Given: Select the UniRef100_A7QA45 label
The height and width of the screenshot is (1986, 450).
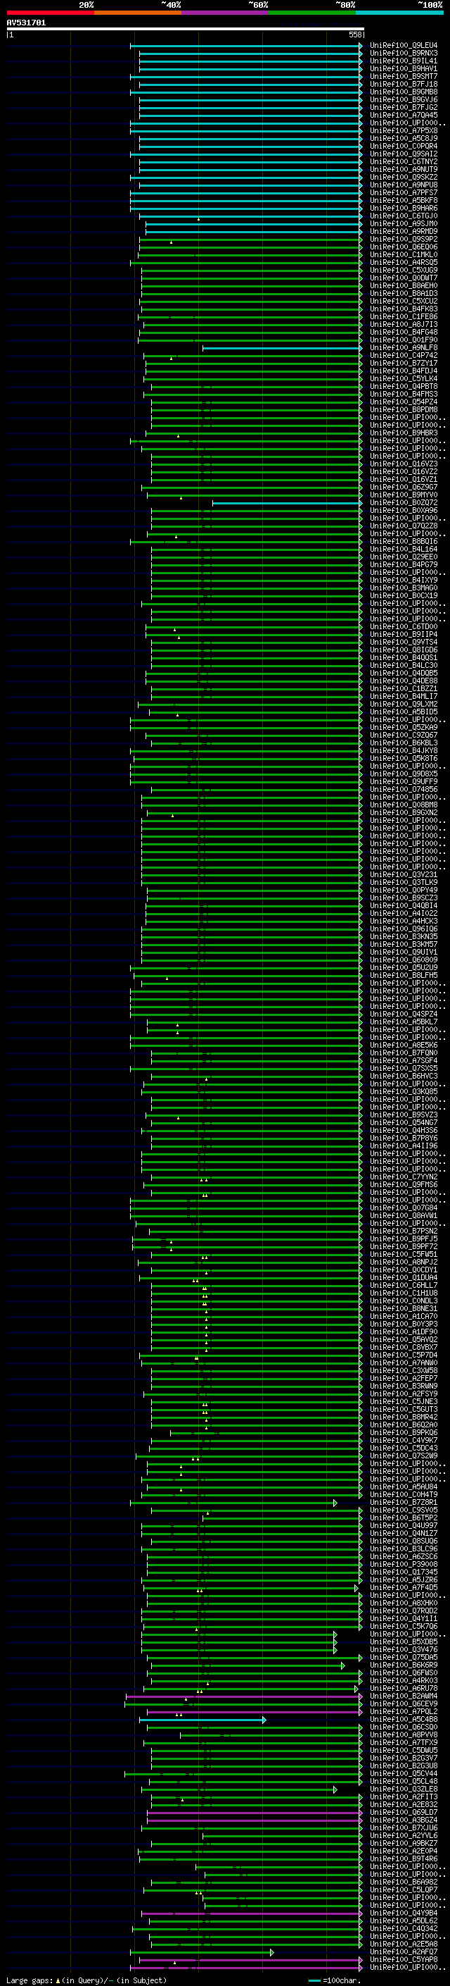Looking at the screenshot, I should point(404,115).
